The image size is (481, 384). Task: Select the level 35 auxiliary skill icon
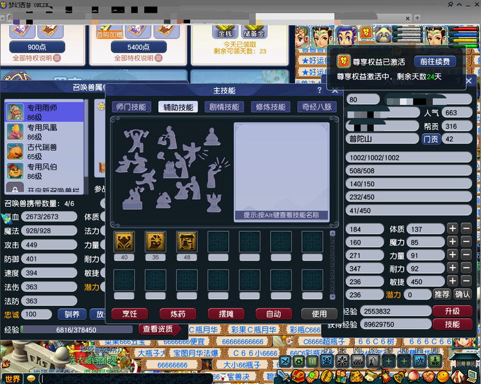[x=155, y=242]
